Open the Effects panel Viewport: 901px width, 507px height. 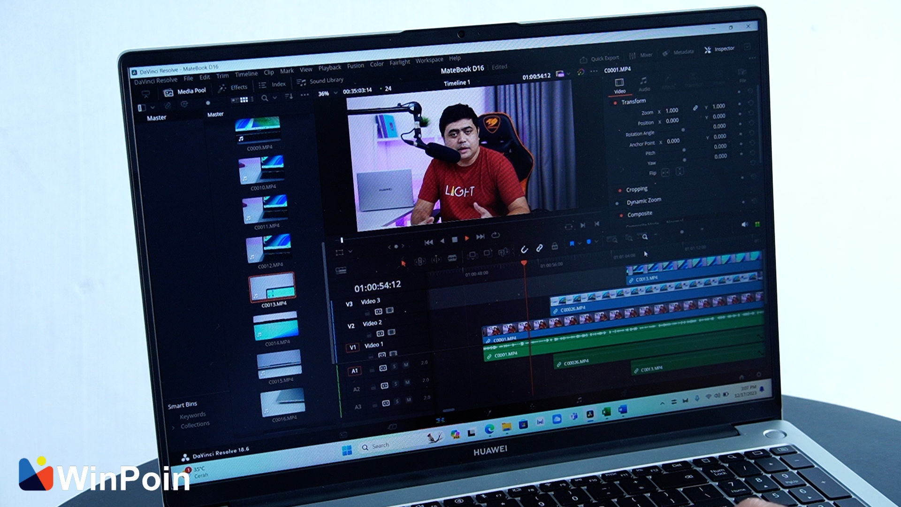click(x=233, y=88)
